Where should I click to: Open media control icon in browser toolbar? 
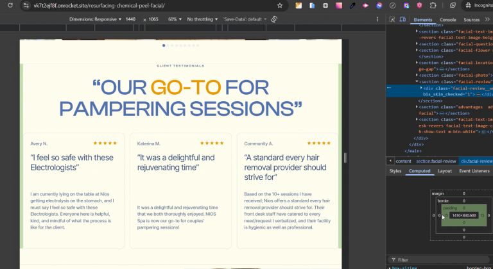click(453, 5)
